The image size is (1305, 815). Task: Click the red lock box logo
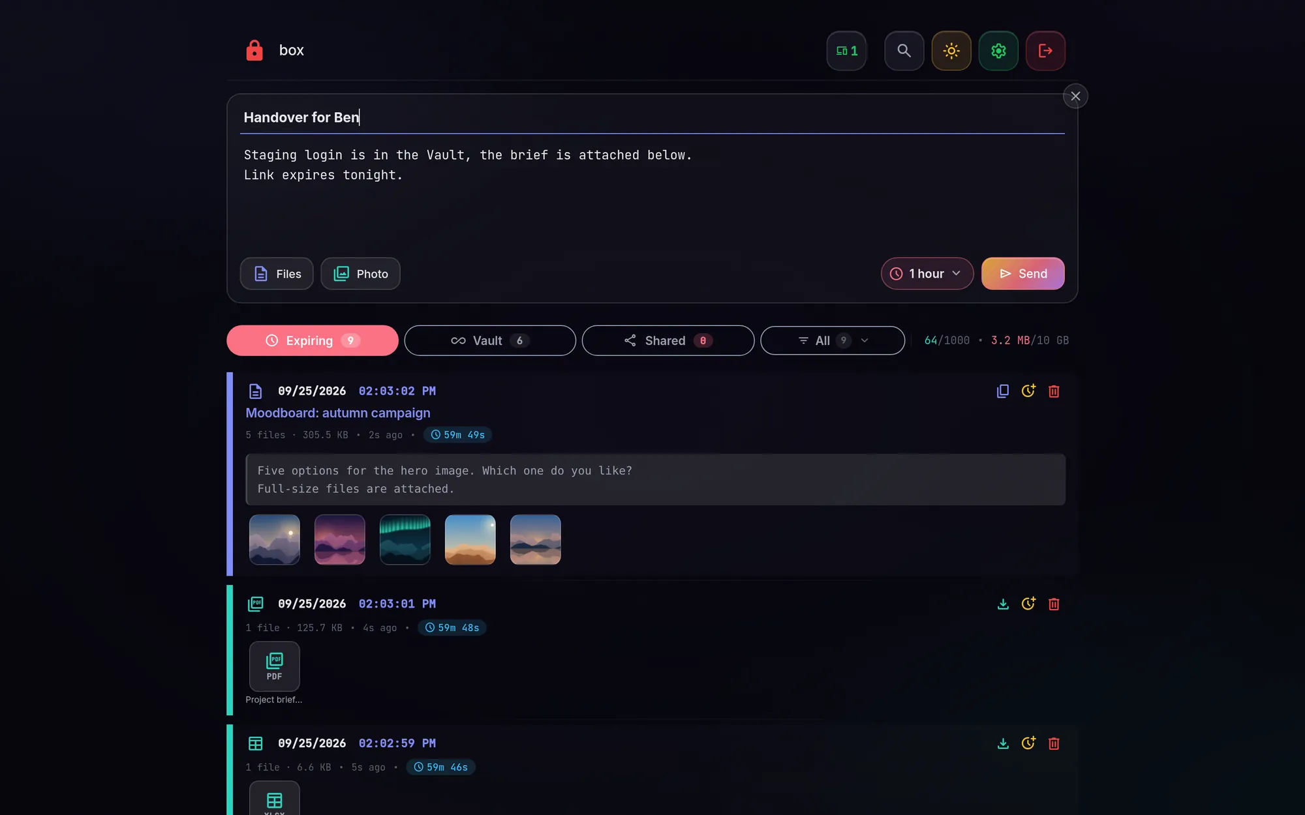point(254,50)
